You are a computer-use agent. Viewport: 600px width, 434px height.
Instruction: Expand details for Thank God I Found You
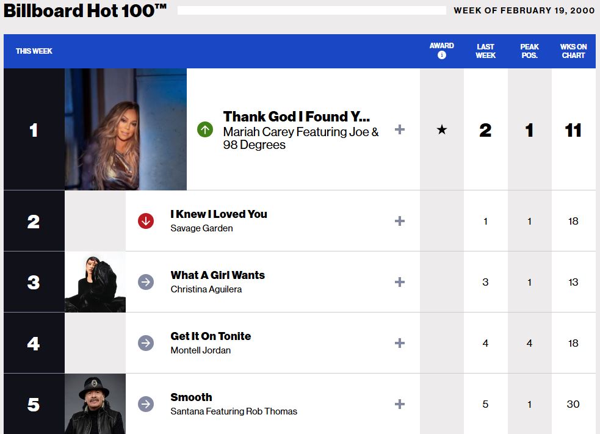click(x=400, y=129)
